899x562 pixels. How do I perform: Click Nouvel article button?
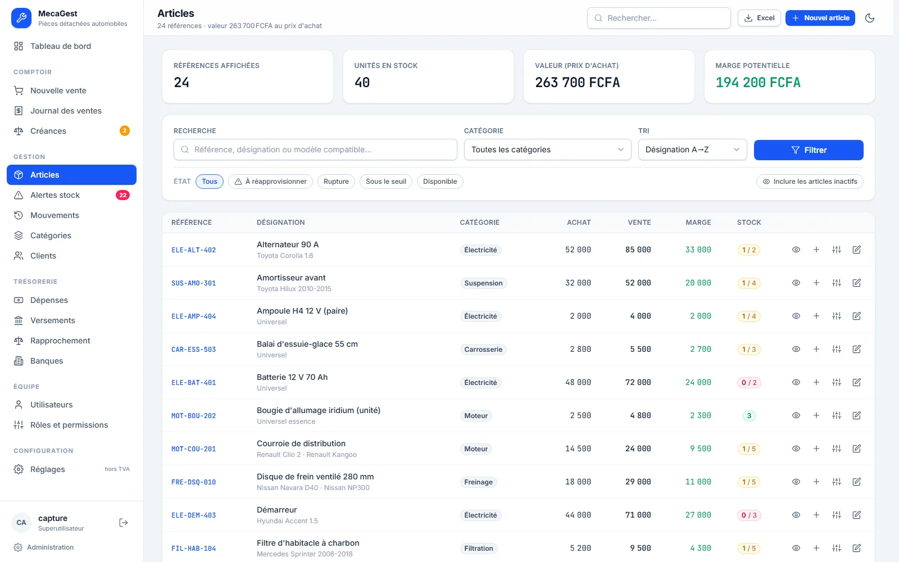(820, 18)
